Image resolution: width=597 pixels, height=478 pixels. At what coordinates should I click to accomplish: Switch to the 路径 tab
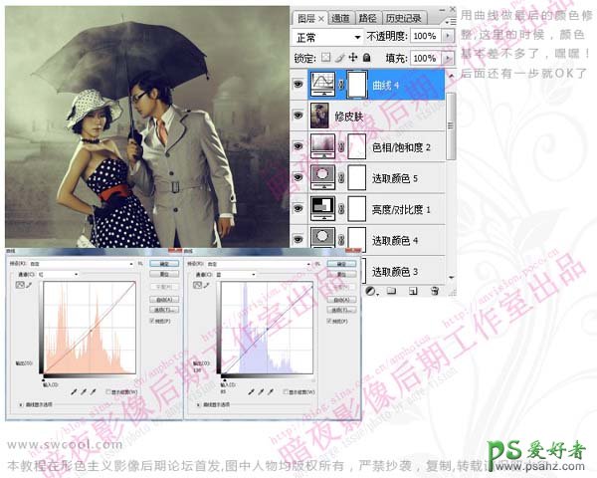[x=367, y=18]
